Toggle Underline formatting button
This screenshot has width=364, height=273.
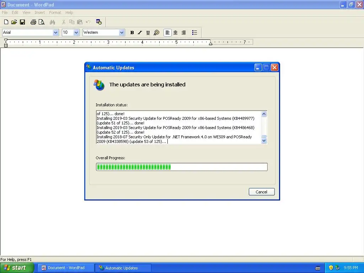pos(148,32)
